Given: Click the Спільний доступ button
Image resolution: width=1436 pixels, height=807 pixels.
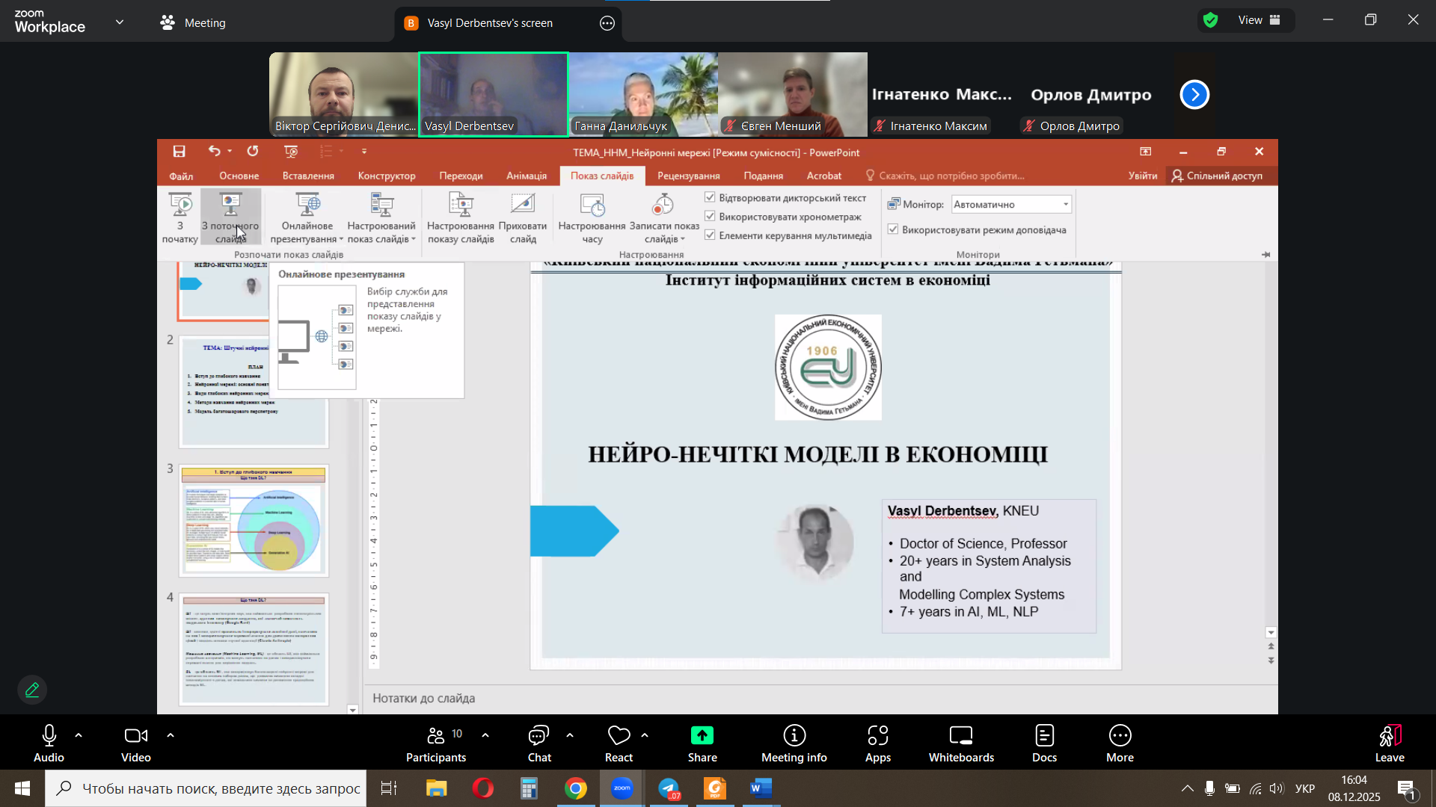Looking at the screenshot, I should [1217, 176].
